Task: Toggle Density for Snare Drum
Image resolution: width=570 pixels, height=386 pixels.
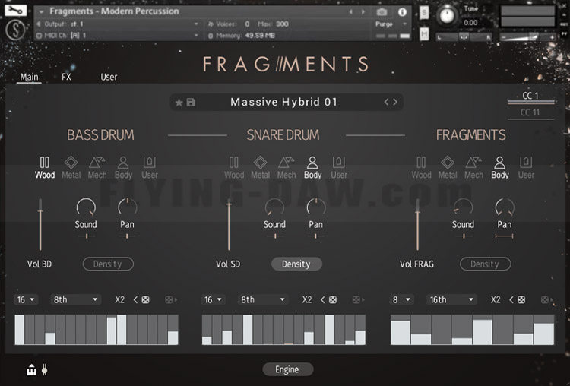Action: click(296, 264)
